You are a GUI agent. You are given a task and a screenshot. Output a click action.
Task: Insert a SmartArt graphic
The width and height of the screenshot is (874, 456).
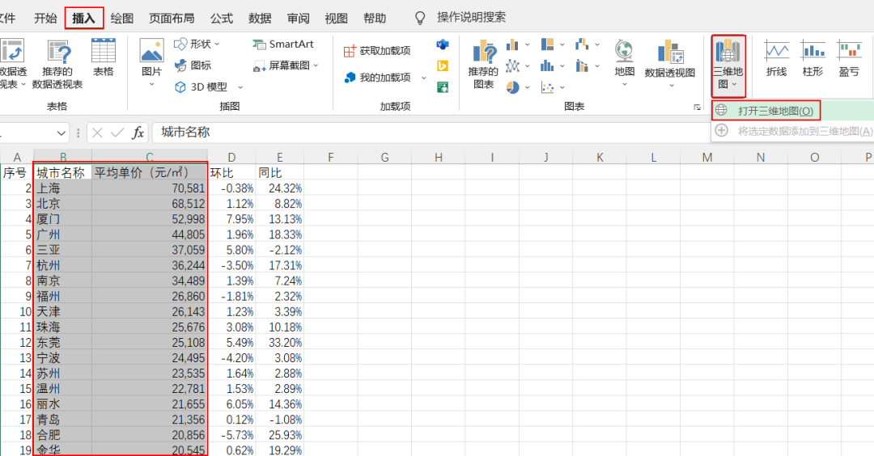pyautogui.click(x=283, y=44)
